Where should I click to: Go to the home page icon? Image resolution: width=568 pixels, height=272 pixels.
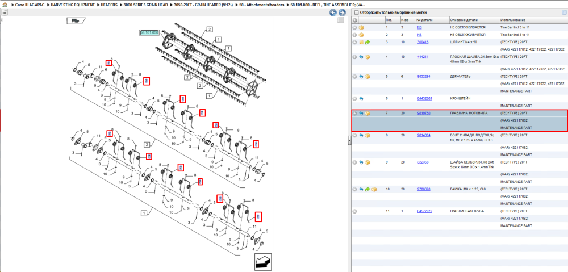(x=5, y=6)
